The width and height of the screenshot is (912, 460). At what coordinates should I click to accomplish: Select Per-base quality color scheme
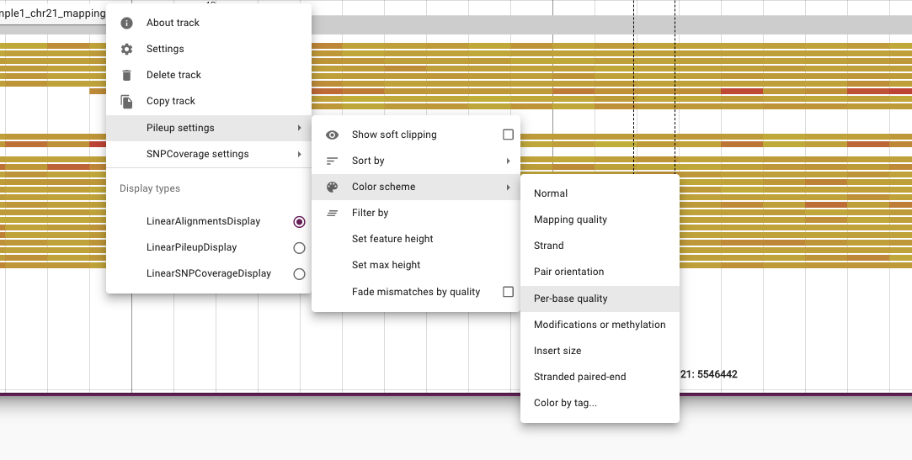point(600,299)
